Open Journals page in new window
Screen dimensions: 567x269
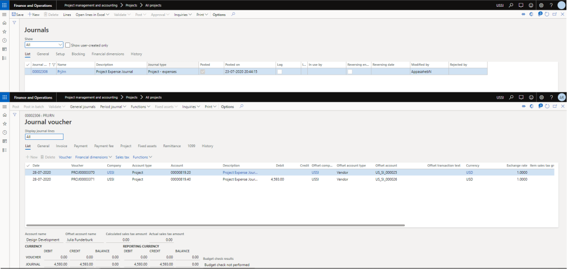(x=555, y=15)
